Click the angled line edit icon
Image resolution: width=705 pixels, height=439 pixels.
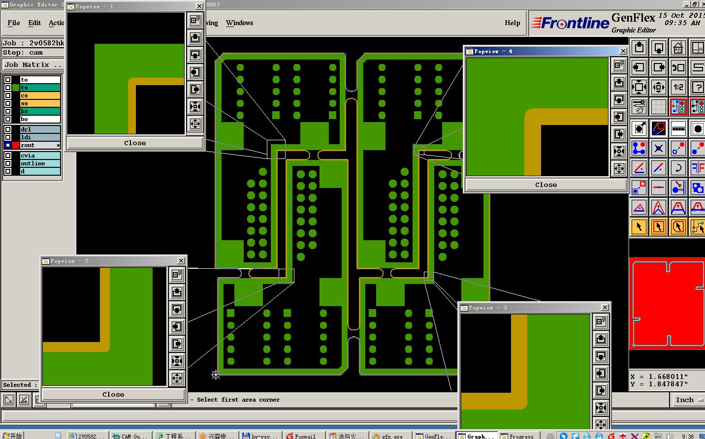[639, 168]
